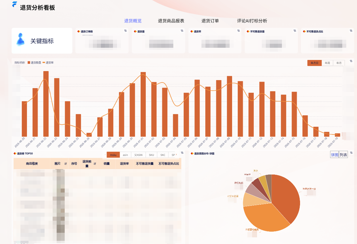Click the filter icon on the trend chart
The height and width of the screenshot is (244, 357).
(x=351, y=61)
